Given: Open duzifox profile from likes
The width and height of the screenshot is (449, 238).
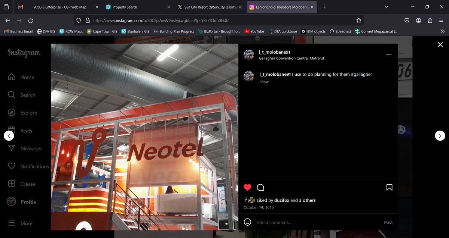Looking at the screenshot, I should [x=281, y=200].
